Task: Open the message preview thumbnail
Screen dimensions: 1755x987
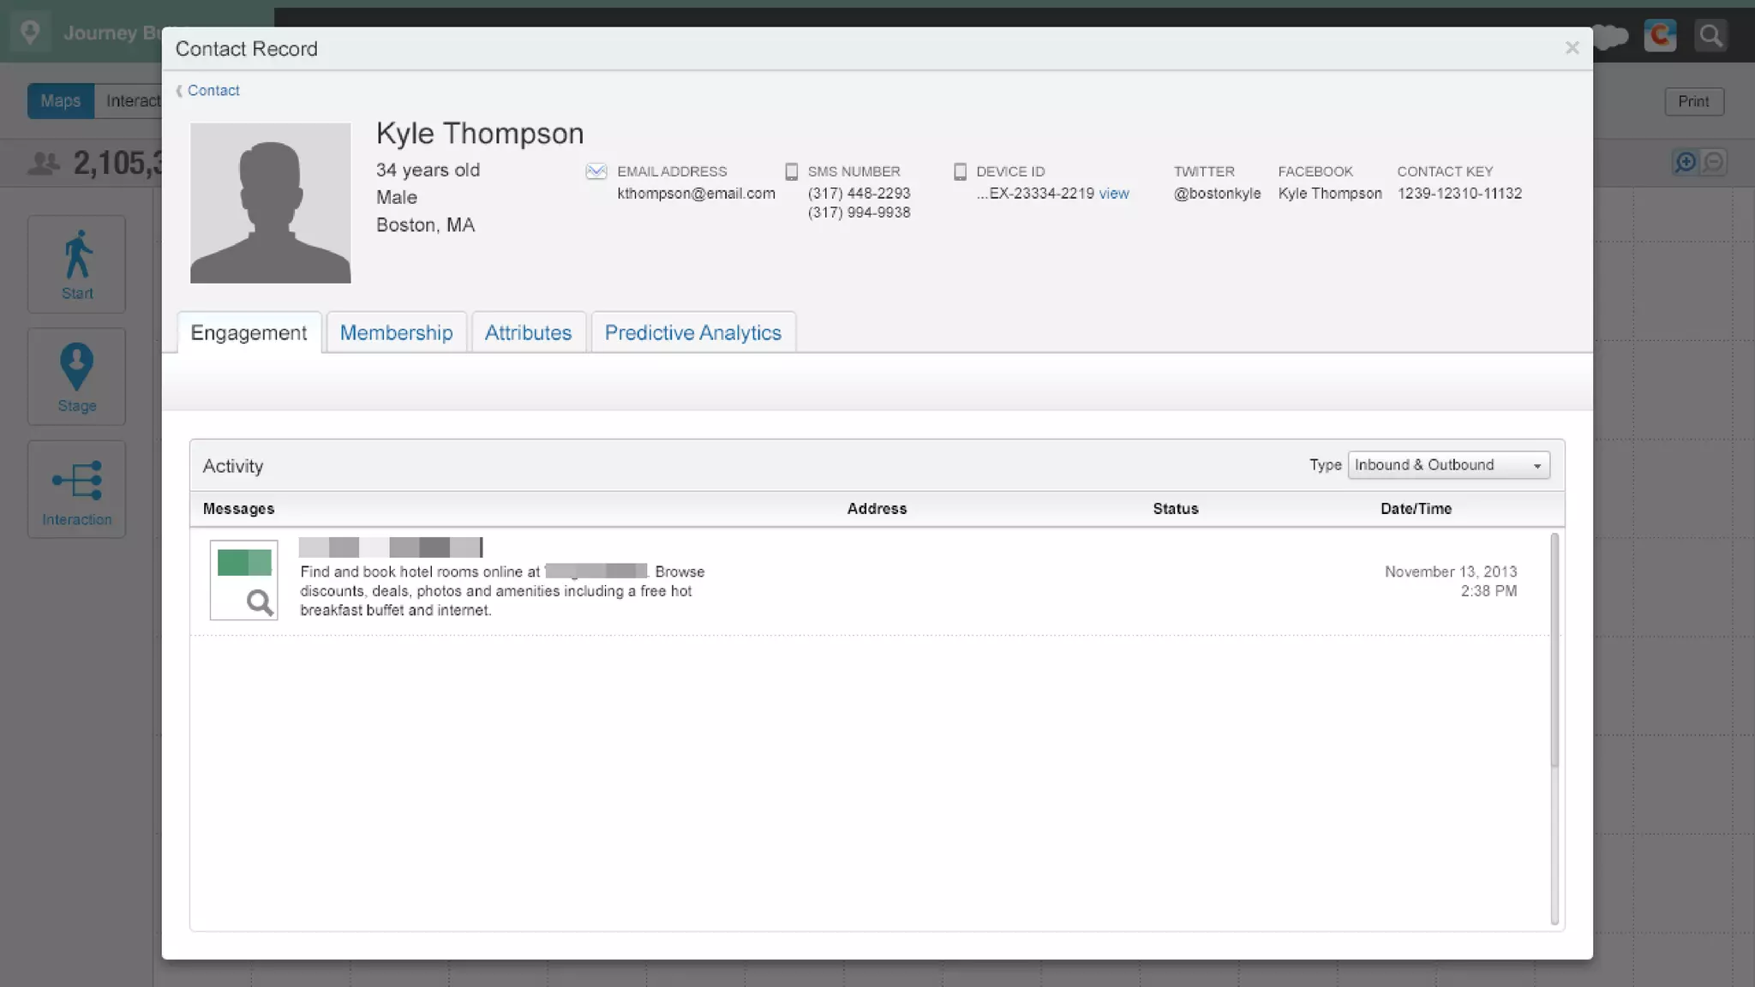Action: coord(244,580)
